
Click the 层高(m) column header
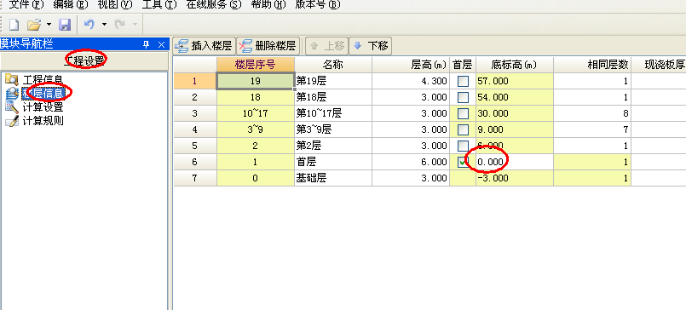coord(411,65)
